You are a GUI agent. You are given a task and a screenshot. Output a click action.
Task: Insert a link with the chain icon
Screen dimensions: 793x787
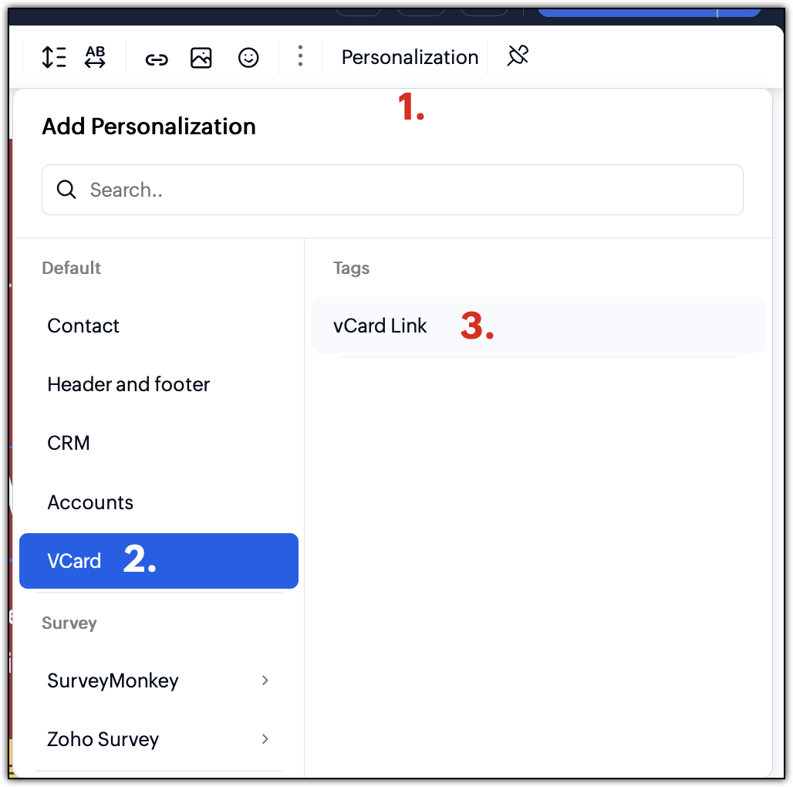click(x=157, y=59)
